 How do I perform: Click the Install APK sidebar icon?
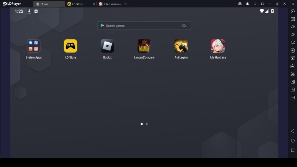(293, 66)
